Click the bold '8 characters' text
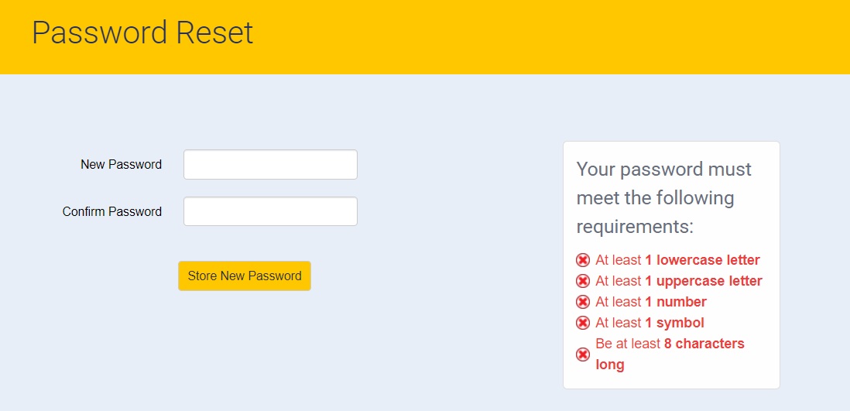Screen dimensions: 850x411 [704, 344]
